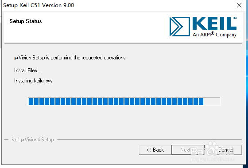Screen dimensions: 248x168
Task: Click the Keil arrow logo icon
Action: (x=180, y=27)
